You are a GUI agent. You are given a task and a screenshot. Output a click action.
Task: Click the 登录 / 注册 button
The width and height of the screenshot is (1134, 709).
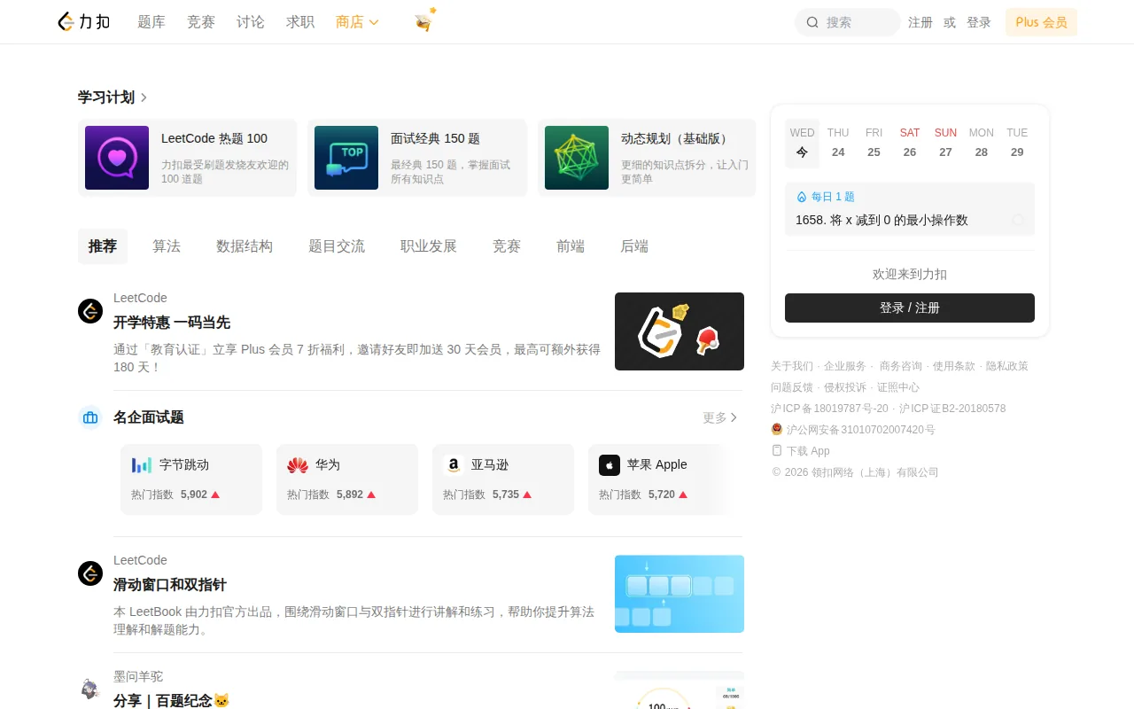[x=910, y=308]
